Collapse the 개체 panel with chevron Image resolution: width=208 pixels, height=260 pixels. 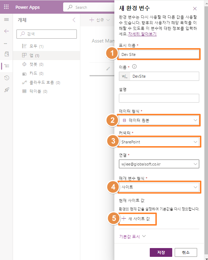click(x=74, y=20)
